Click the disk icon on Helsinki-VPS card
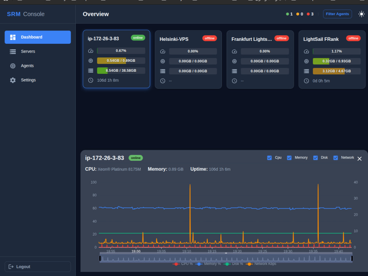This screenshot has height=276, width=368. coord(163,71)
